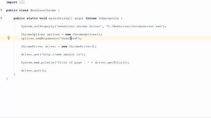Click the out field in System.out.println
211x118 pixels.
pos(37,63)
